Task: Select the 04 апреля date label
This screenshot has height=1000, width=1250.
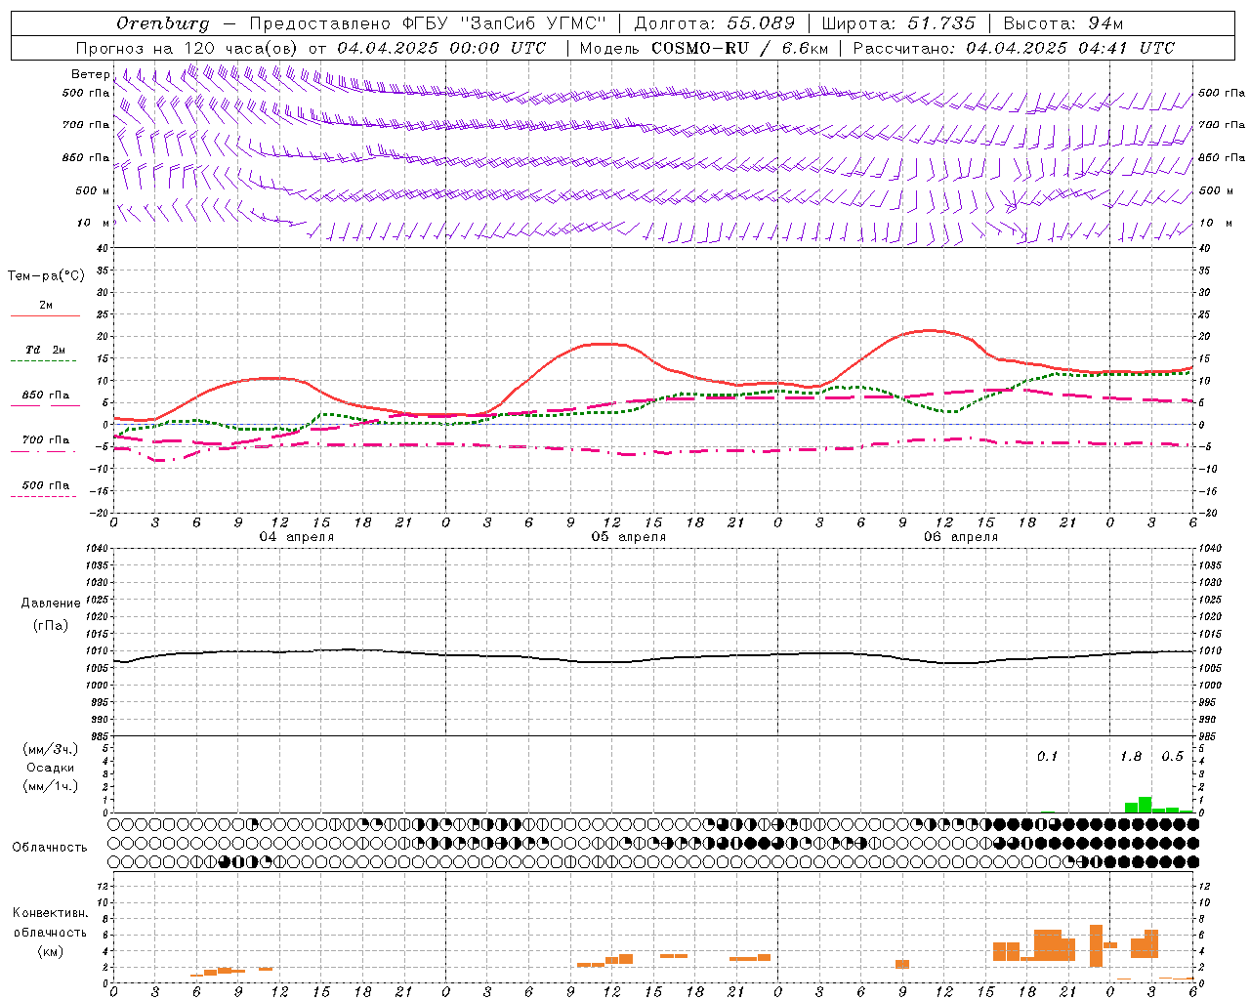Action: pyautogui.click(x=296, y=537)
